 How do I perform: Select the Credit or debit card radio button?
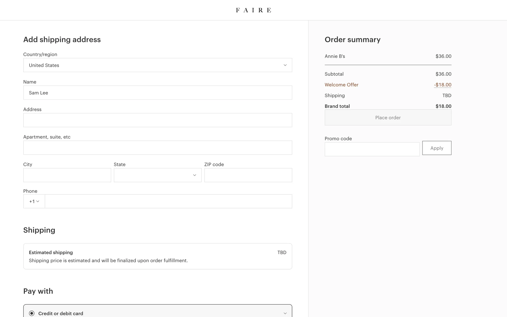point(32,313)
